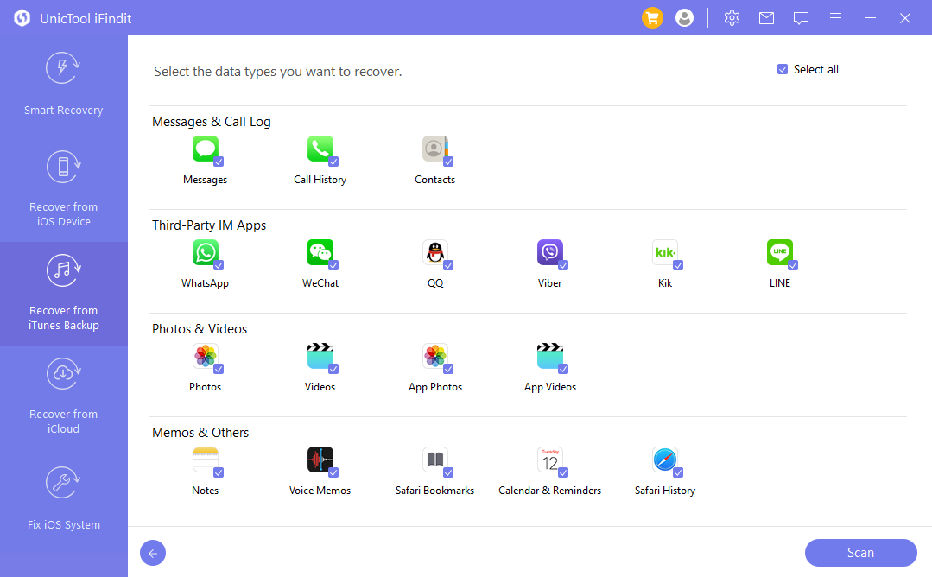Click the Voice Memos waveform icon
This screenshot has width=932, height=577.
tap(320, 460)
